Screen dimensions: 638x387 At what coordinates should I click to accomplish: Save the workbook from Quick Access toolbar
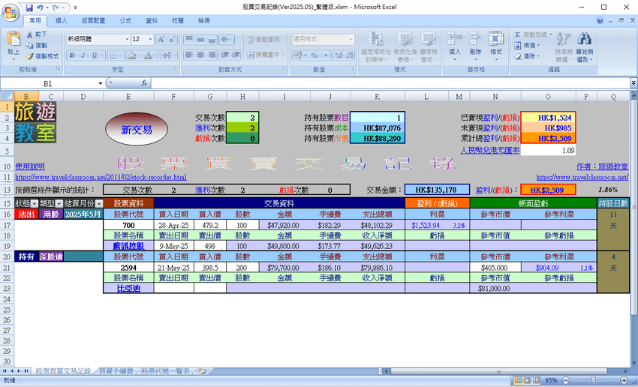coord(29,7)
